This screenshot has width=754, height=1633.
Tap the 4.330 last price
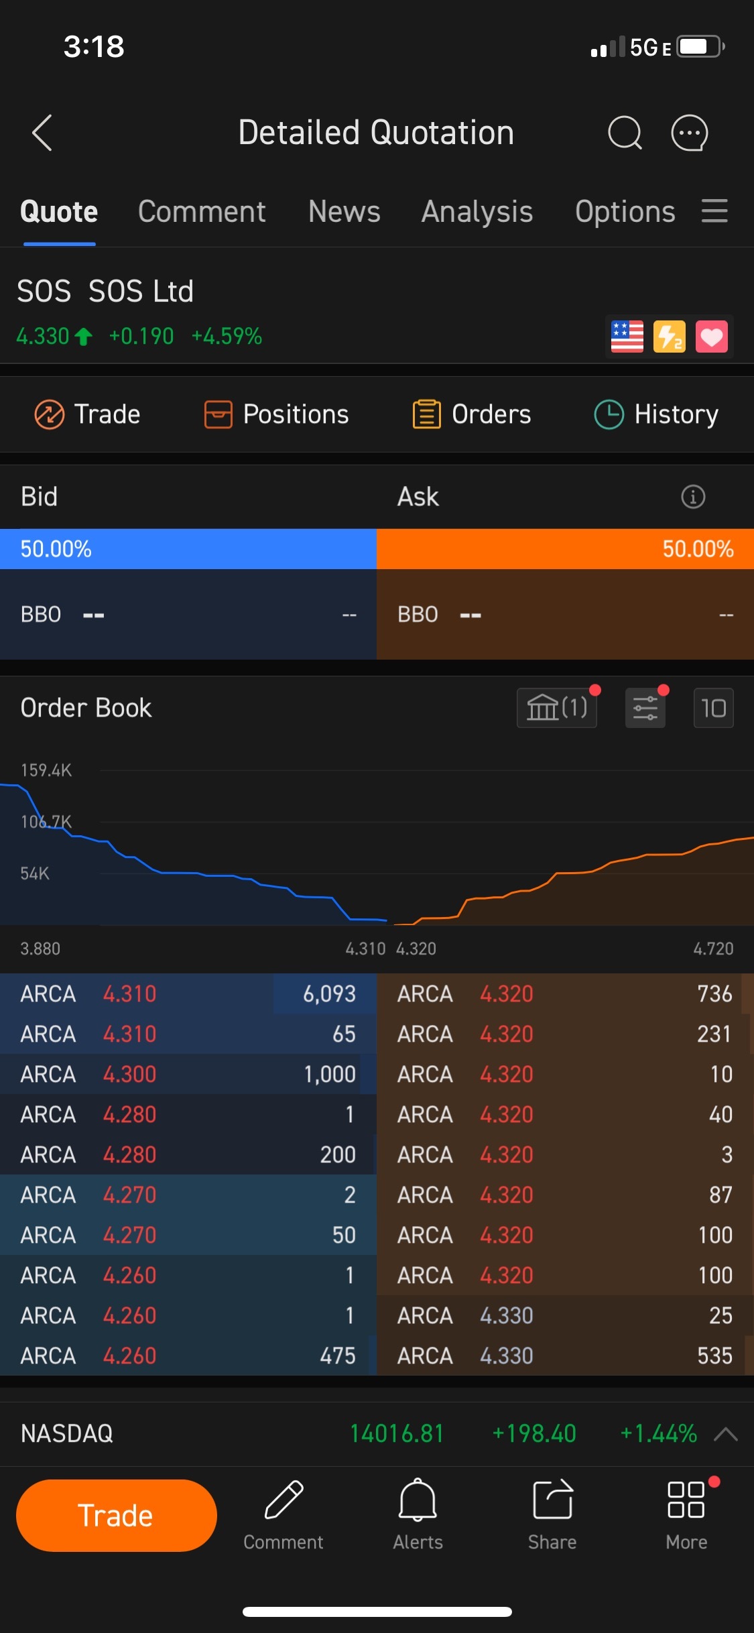[43, 336]
